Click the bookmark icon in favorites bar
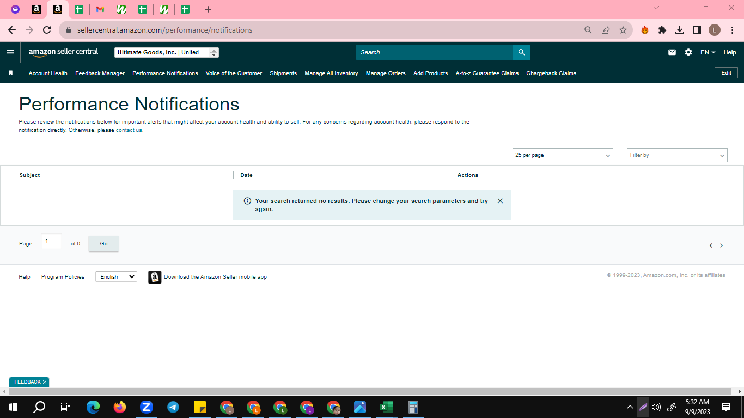This screenshot has height=418, width=744. click(x=10, y=73)
